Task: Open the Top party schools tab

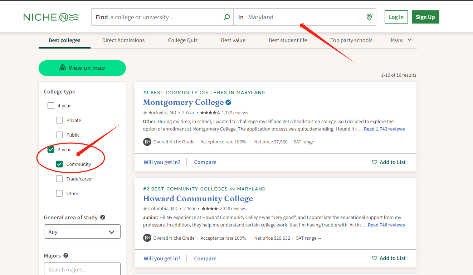Action: pos(351,40)
